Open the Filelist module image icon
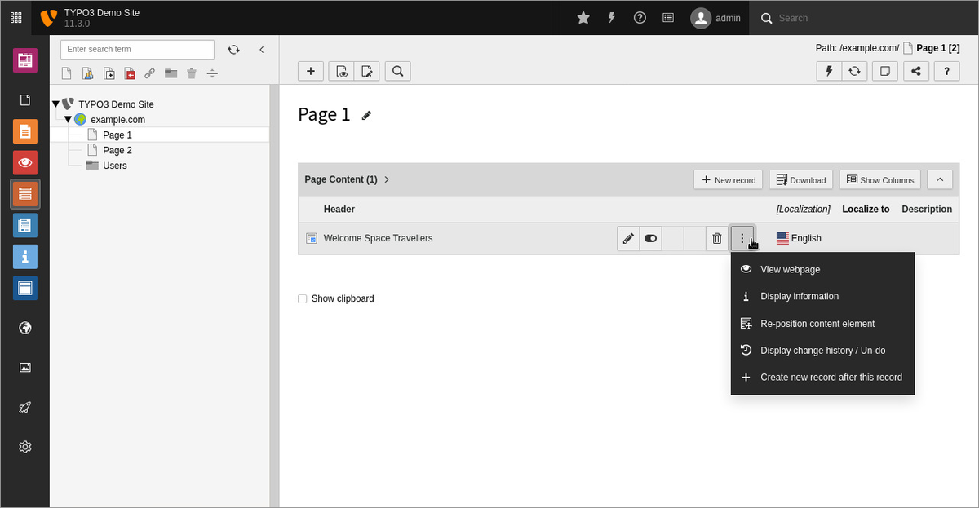Viewport: 979px width, 508px height. 25,368
